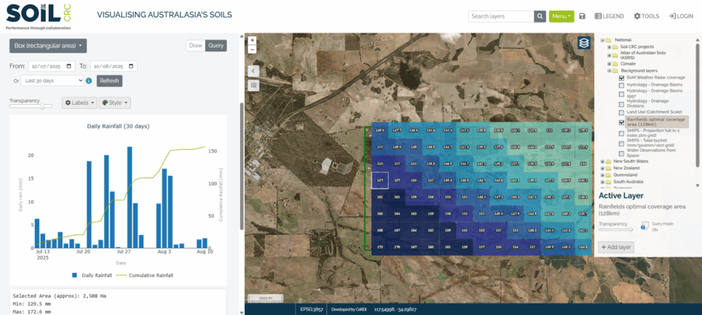The image size is (702, 315).
Task: Click the Add layer button
Action: [617, 247]
